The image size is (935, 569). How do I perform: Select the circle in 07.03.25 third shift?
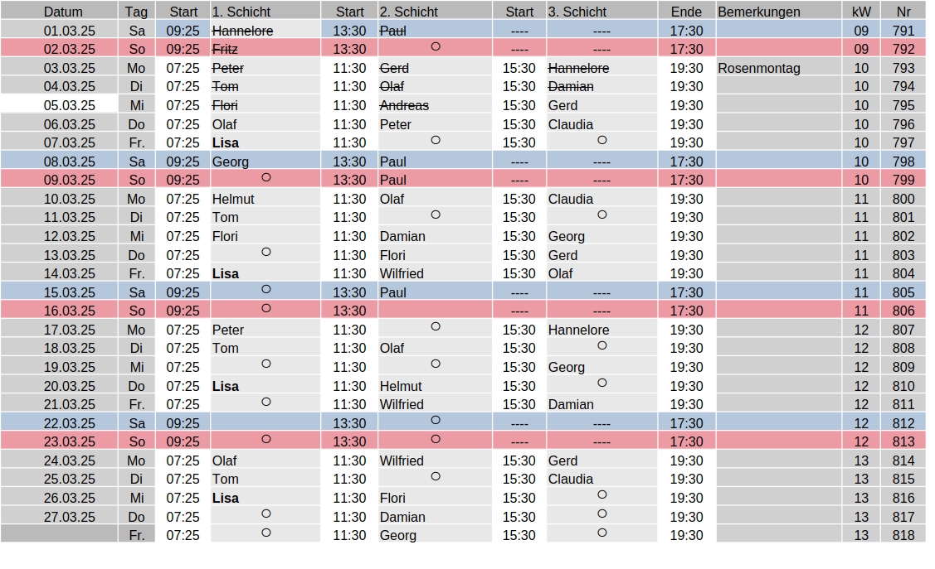point(601,140)
